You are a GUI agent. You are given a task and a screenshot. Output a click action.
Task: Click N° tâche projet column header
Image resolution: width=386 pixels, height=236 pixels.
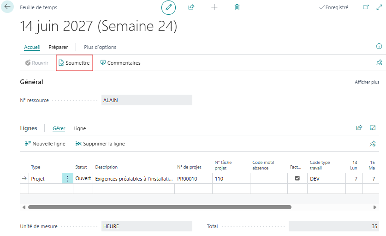[x=223, y=165]
